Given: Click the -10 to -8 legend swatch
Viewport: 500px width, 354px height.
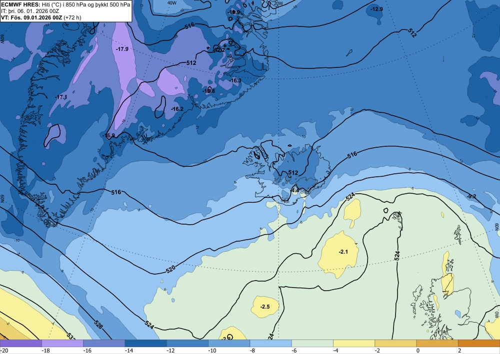Looking at the screenshot, I should pos(229,343).
